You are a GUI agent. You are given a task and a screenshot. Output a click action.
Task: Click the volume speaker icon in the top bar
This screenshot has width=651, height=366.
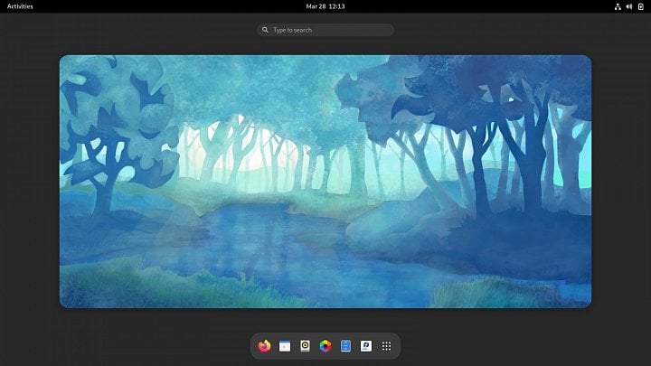[x=629, y=6]
